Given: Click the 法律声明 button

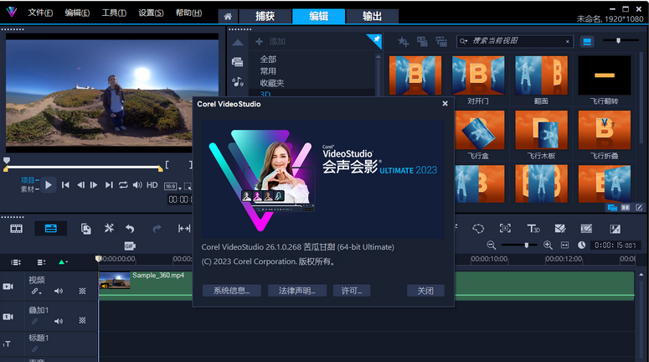Looking at the screenshot, I should [x=297, y=291].
